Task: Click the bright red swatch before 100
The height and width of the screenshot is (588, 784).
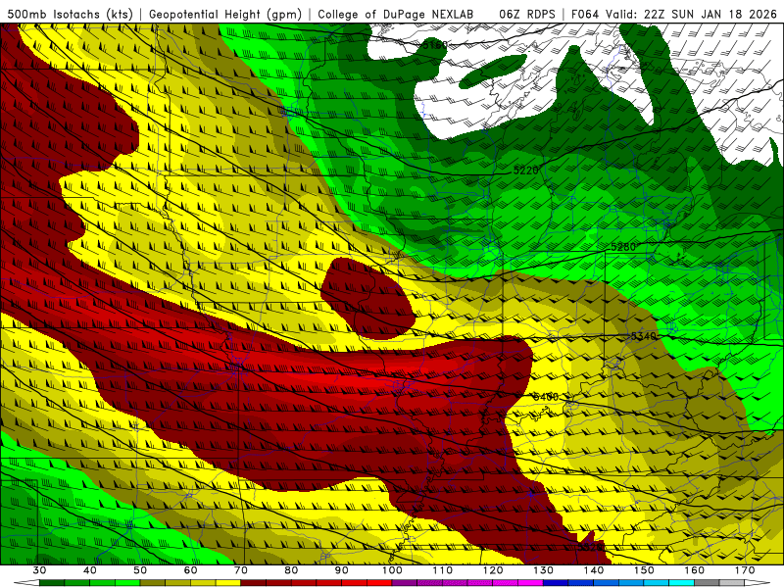Action: pyautogui.click(x=379, y=583)
